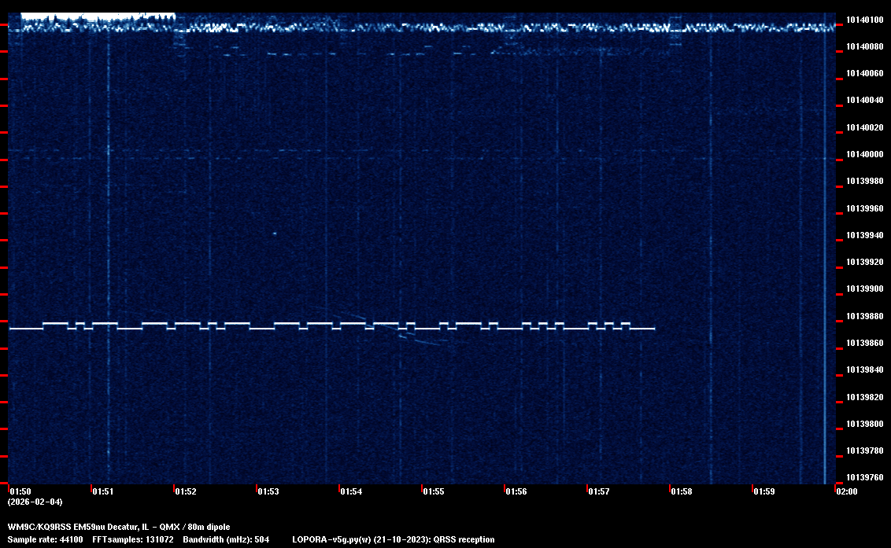The height and width of the screenshot is (548, 891).
Task: Click the 01:50 time label
Action: [20, 491]
